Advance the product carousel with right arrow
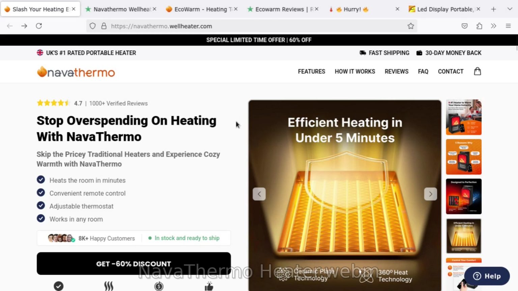This screenshot has height=291, width=518. click(x=431, y=194)
